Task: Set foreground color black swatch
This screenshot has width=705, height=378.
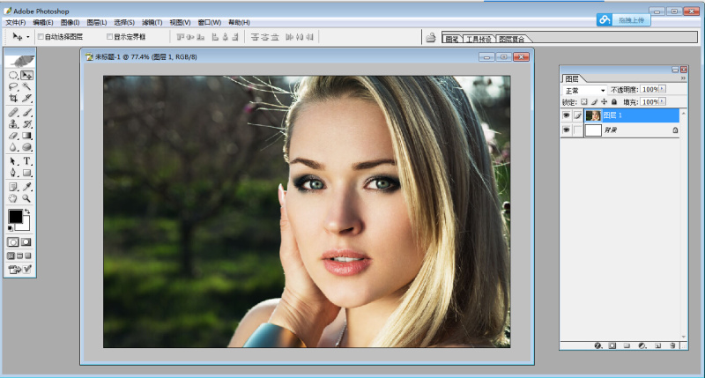Action: 14,216
